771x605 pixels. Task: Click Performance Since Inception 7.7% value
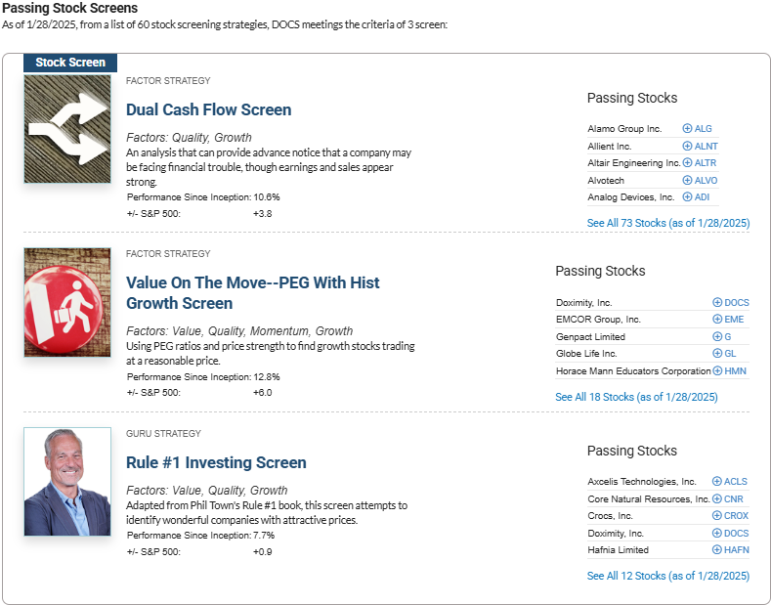(x=264, y=536)
